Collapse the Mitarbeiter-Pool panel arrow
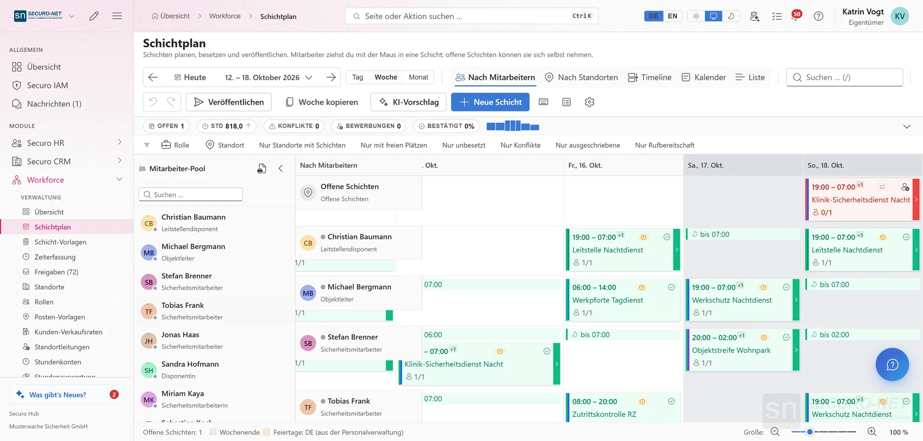 point(280,168)
